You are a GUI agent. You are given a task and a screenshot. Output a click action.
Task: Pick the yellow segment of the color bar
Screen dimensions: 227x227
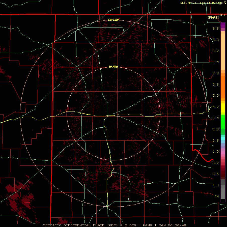pos(223,108)
